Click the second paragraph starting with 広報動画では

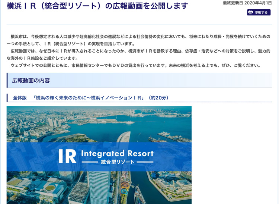[x=139, y=55]
